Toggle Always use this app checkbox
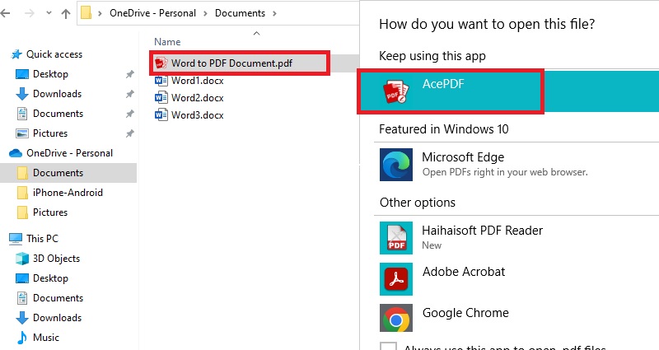 [x=388, y=346]
